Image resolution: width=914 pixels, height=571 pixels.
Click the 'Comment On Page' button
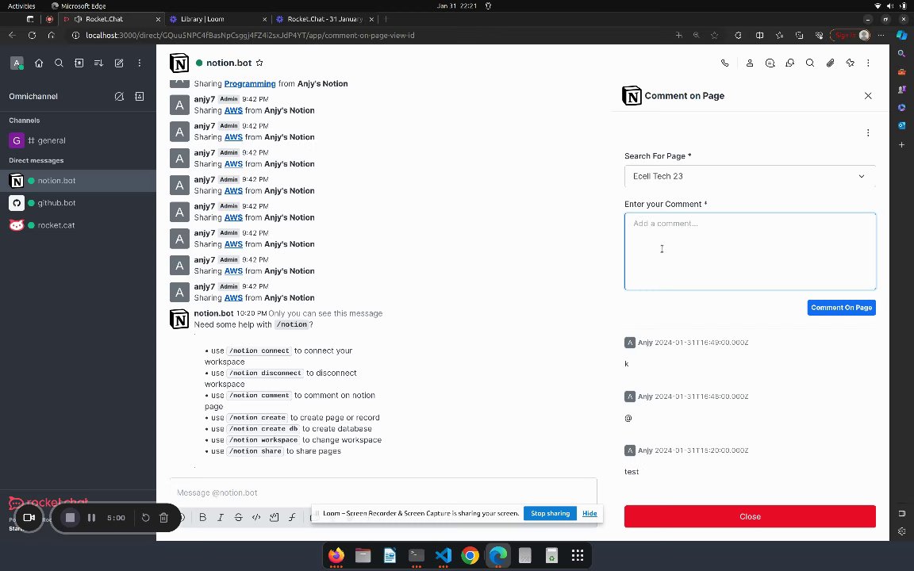coord(841,308)
